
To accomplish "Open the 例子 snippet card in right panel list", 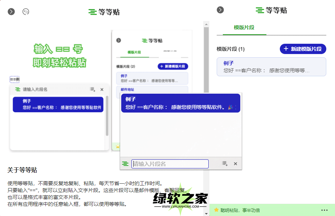I will coord(271,67).
